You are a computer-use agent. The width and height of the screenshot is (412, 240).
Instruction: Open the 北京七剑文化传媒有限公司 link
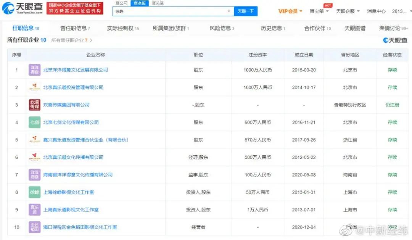pos(71,122)
